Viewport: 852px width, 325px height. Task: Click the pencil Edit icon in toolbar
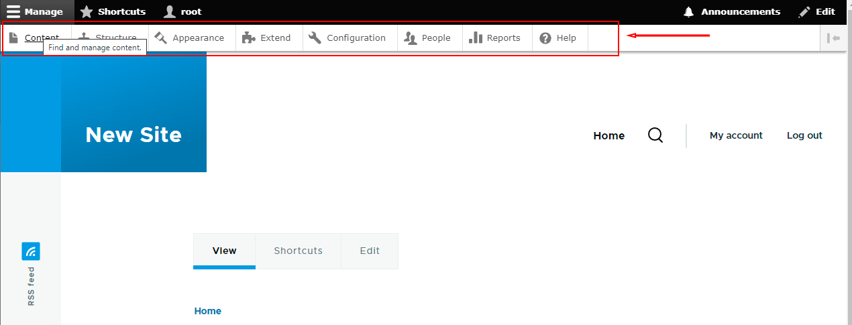click(x=804, y=11)
